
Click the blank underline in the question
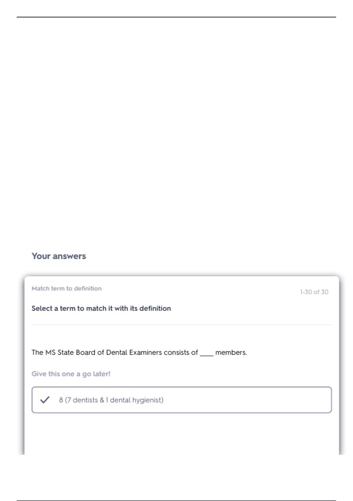click(x=207, y=354)
